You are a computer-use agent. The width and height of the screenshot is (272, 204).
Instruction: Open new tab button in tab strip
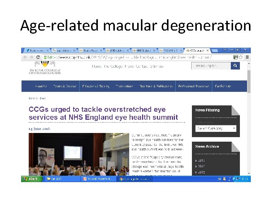coord(215,51)
